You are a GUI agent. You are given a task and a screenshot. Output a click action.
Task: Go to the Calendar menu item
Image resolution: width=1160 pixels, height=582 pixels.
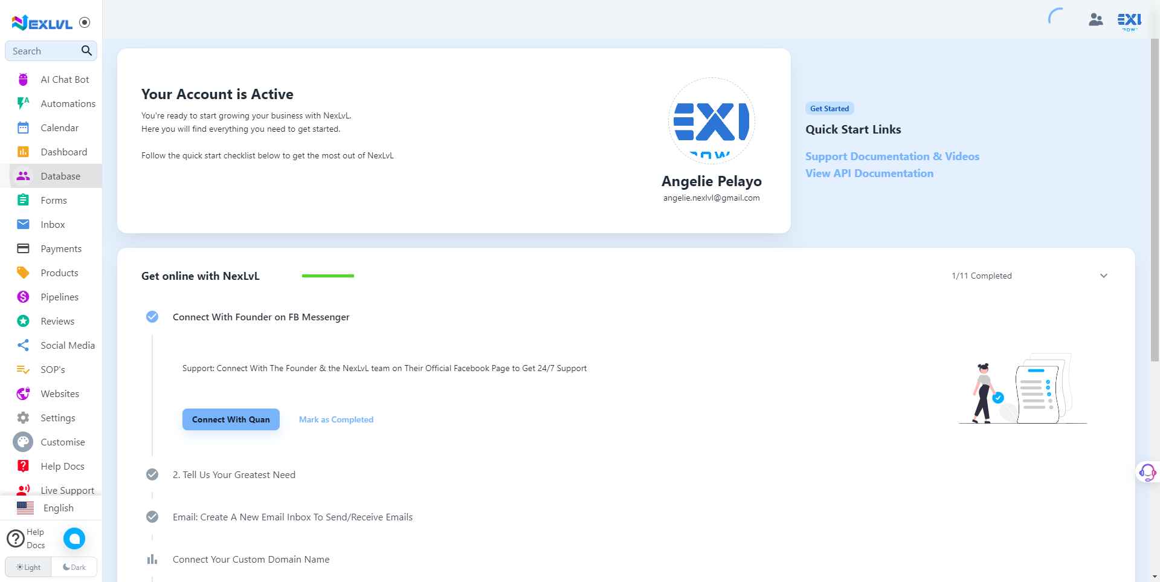[59, 128]
